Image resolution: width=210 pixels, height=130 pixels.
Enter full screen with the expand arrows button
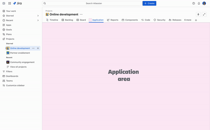coord(204,14)
